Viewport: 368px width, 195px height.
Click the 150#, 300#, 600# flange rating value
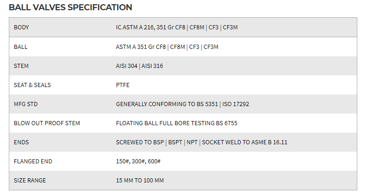(x=138, y=161)
